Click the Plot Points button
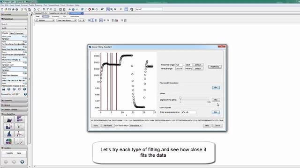 (215, 67)
